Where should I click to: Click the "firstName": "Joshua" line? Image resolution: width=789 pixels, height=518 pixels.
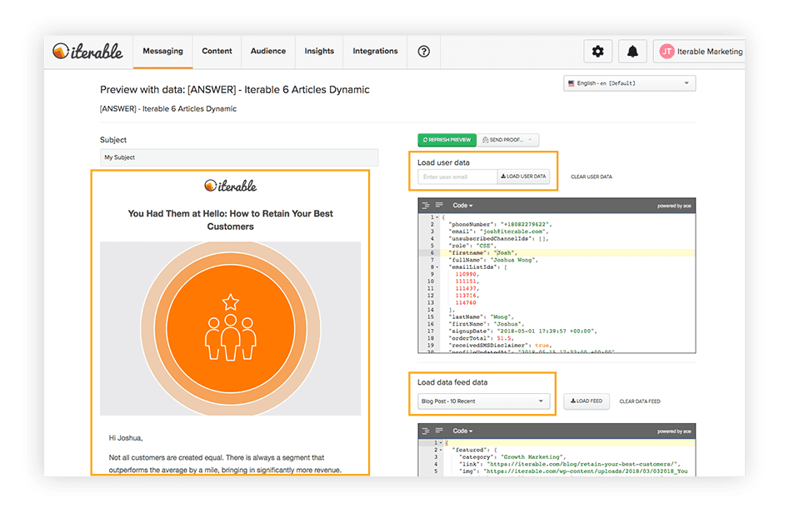(487, 324)
